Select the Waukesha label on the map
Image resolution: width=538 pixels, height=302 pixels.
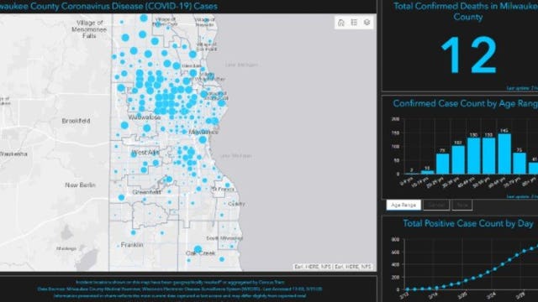(x=13, y=154)
